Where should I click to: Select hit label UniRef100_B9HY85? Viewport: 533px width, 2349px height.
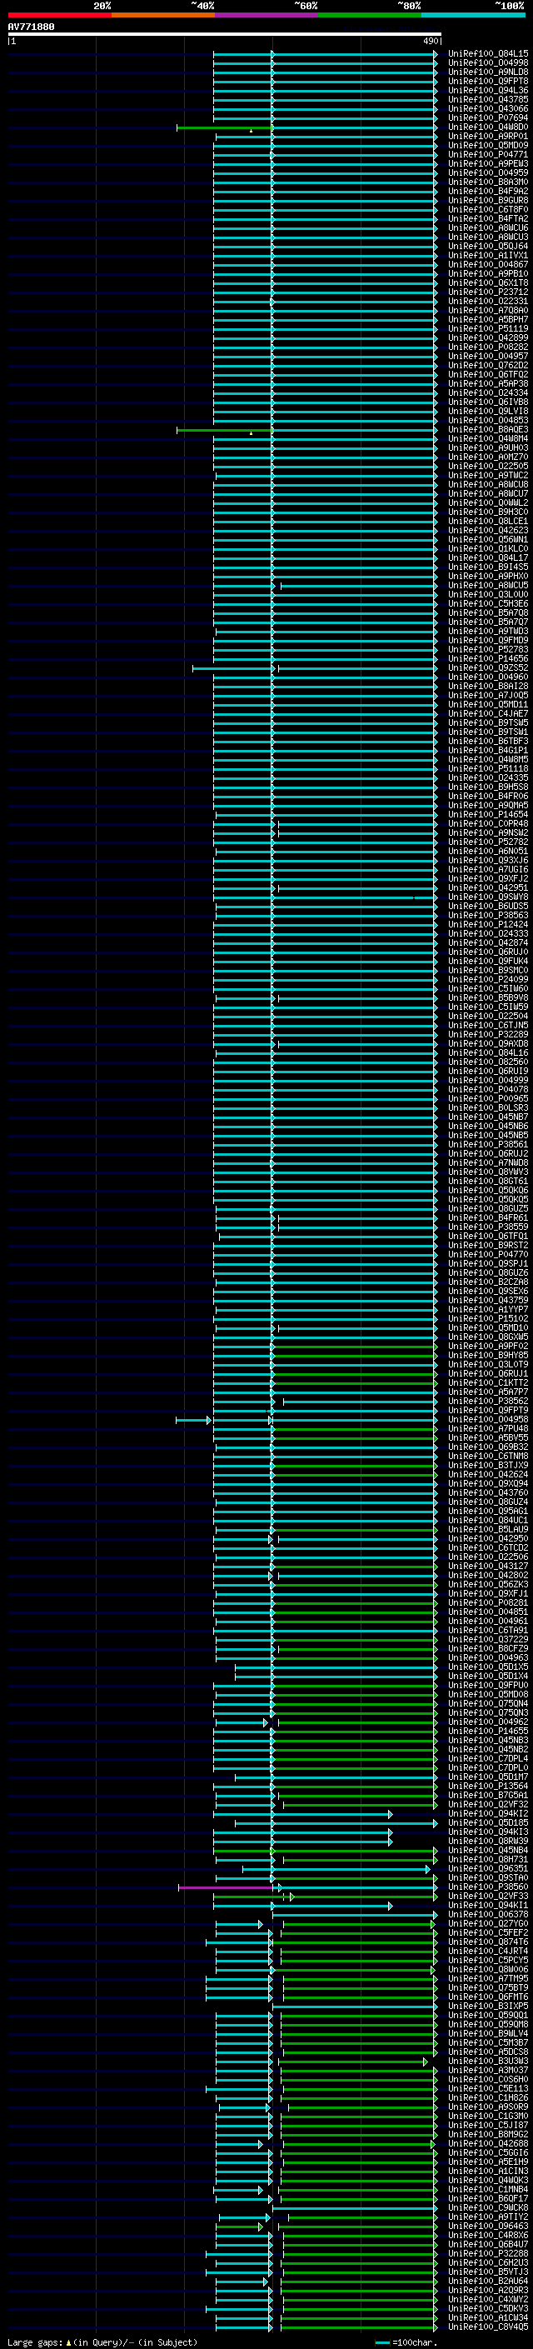pyautogui.click(x=488, y=1355)
